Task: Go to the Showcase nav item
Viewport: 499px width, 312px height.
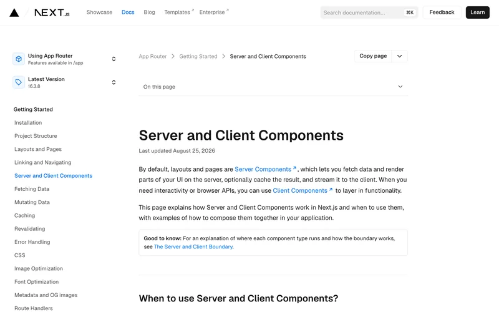Action: click(x=99, y=12)
